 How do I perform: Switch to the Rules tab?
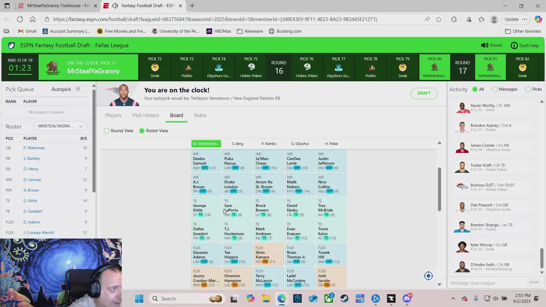[200, 115]
